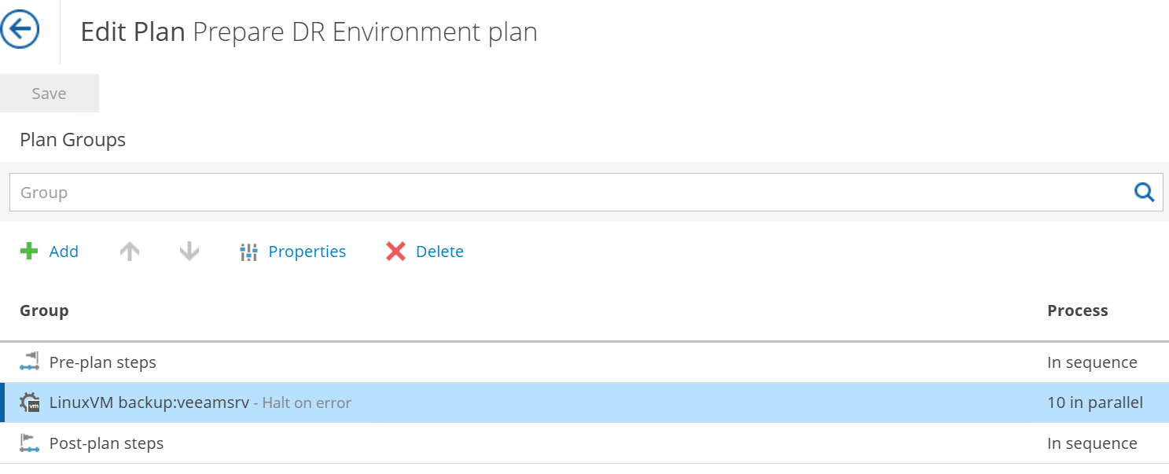Click the green plus Add icon
The height and width of the screenshot is (474, 1169).
(x=29, y=251)
